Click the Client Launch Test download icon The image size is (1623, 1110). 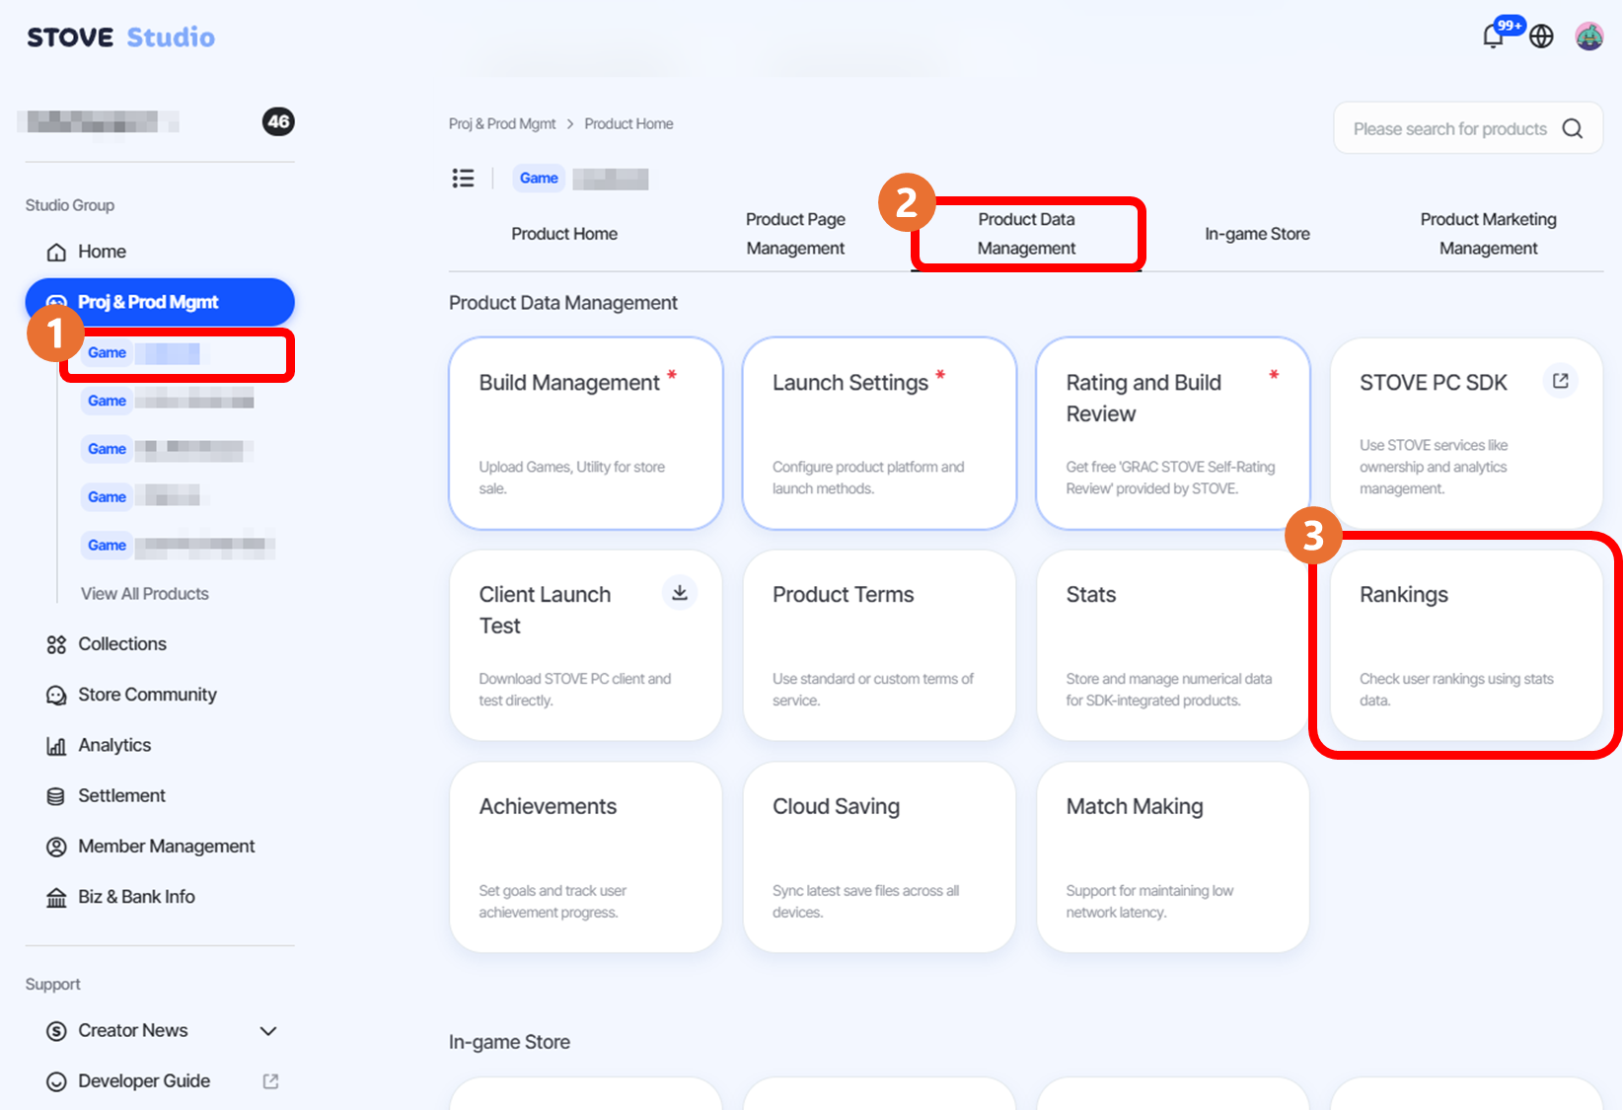(x=679, y=593)
